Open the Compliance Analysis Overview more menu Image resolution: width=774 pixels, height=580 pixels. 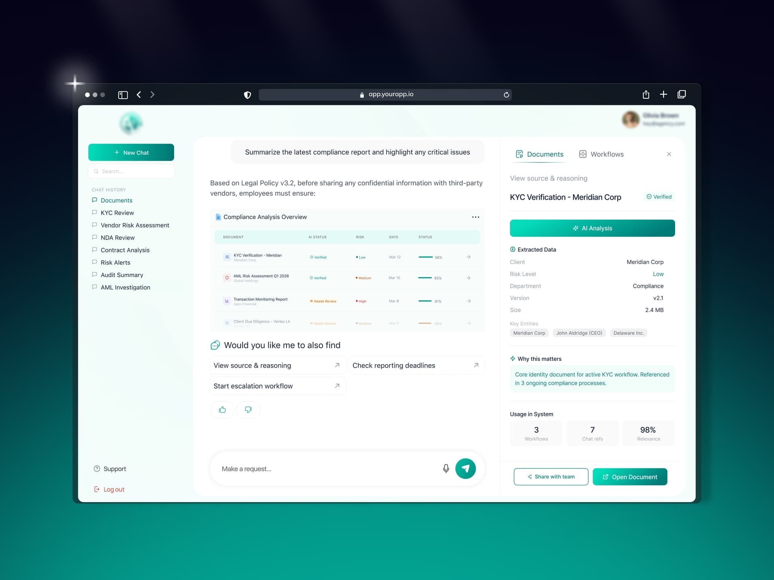click(x=476, y=217)
